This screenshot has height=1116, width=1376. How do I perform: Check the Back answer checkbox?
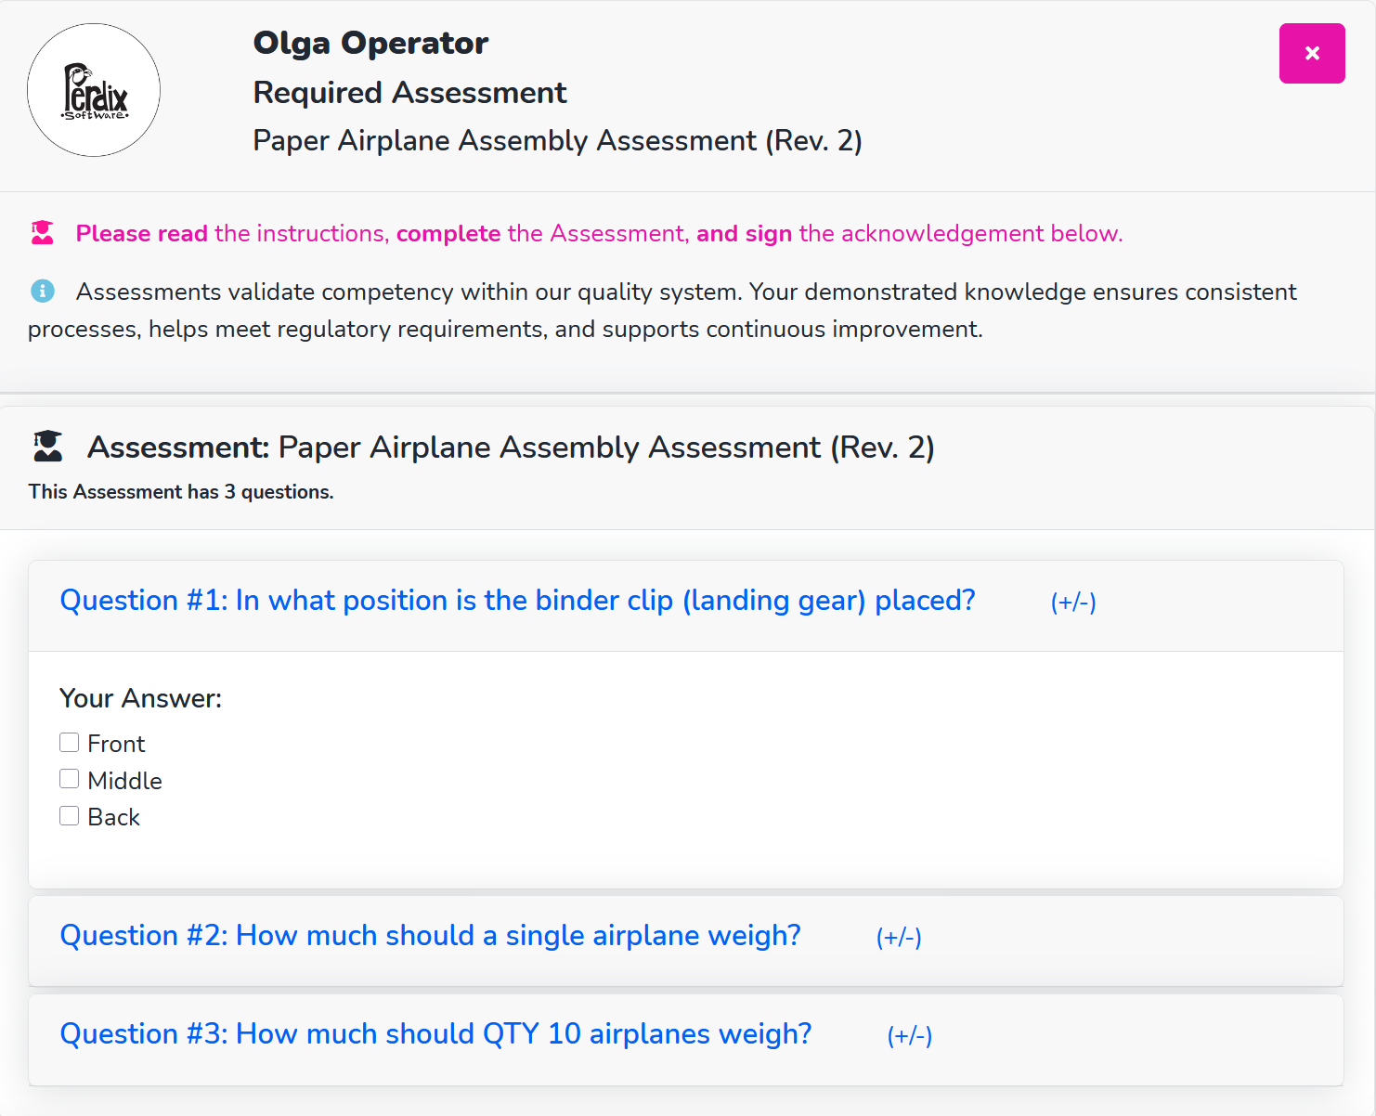pos(69,816)
